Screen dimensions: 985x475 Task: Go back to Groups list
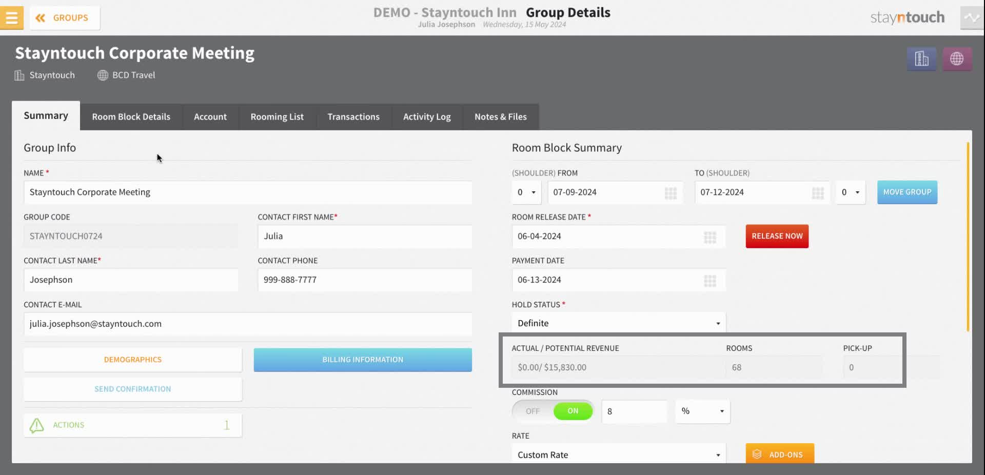coord(65,18)
